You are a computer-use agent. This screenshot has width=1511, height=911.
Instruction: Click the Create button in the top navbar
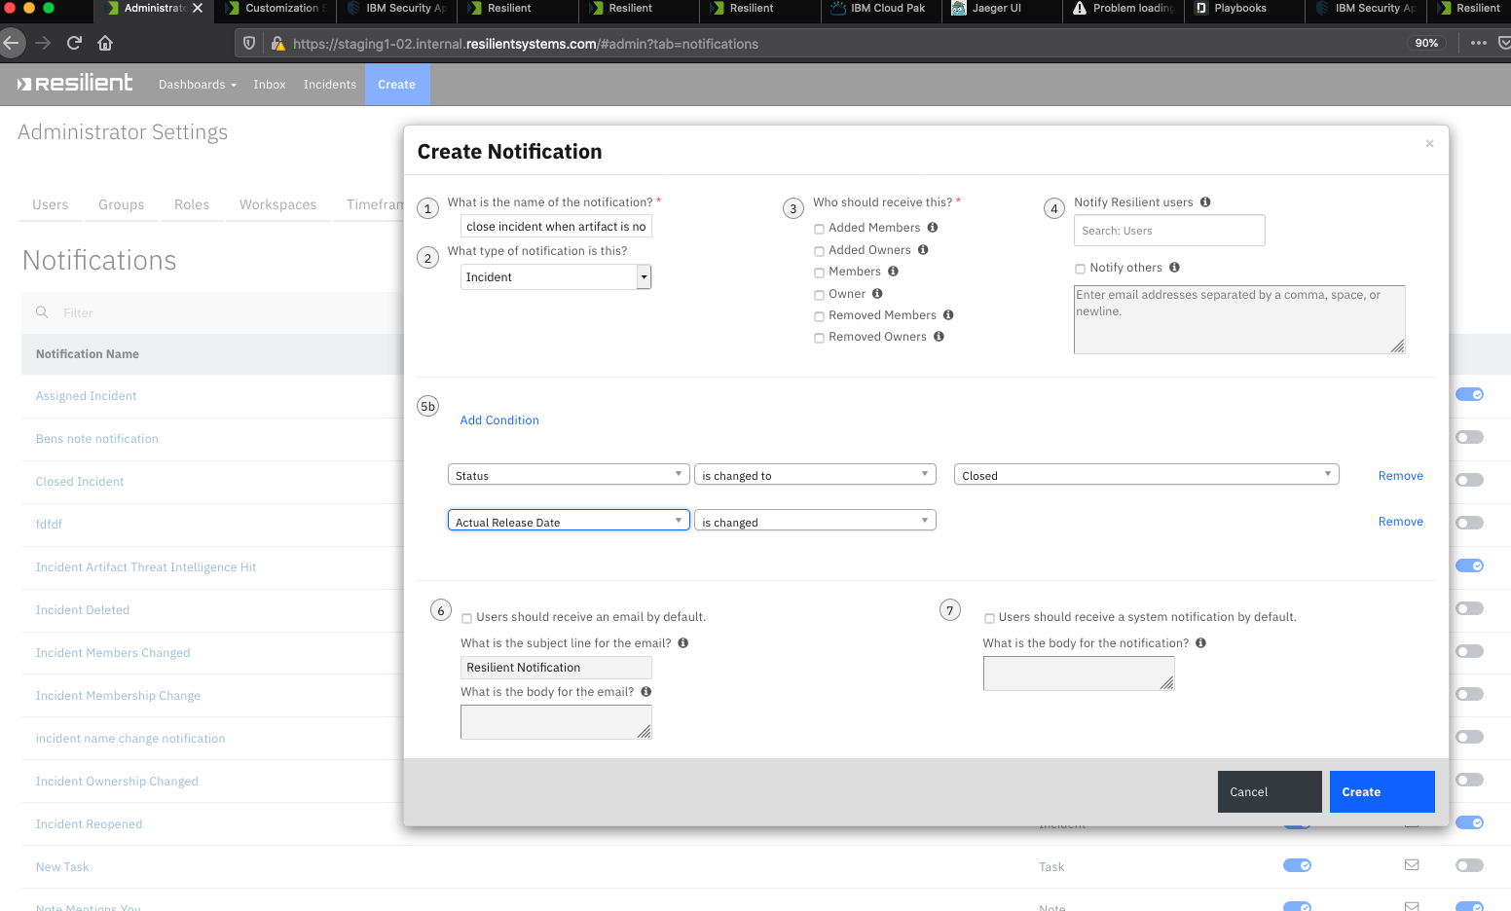(x=397, y=85)
